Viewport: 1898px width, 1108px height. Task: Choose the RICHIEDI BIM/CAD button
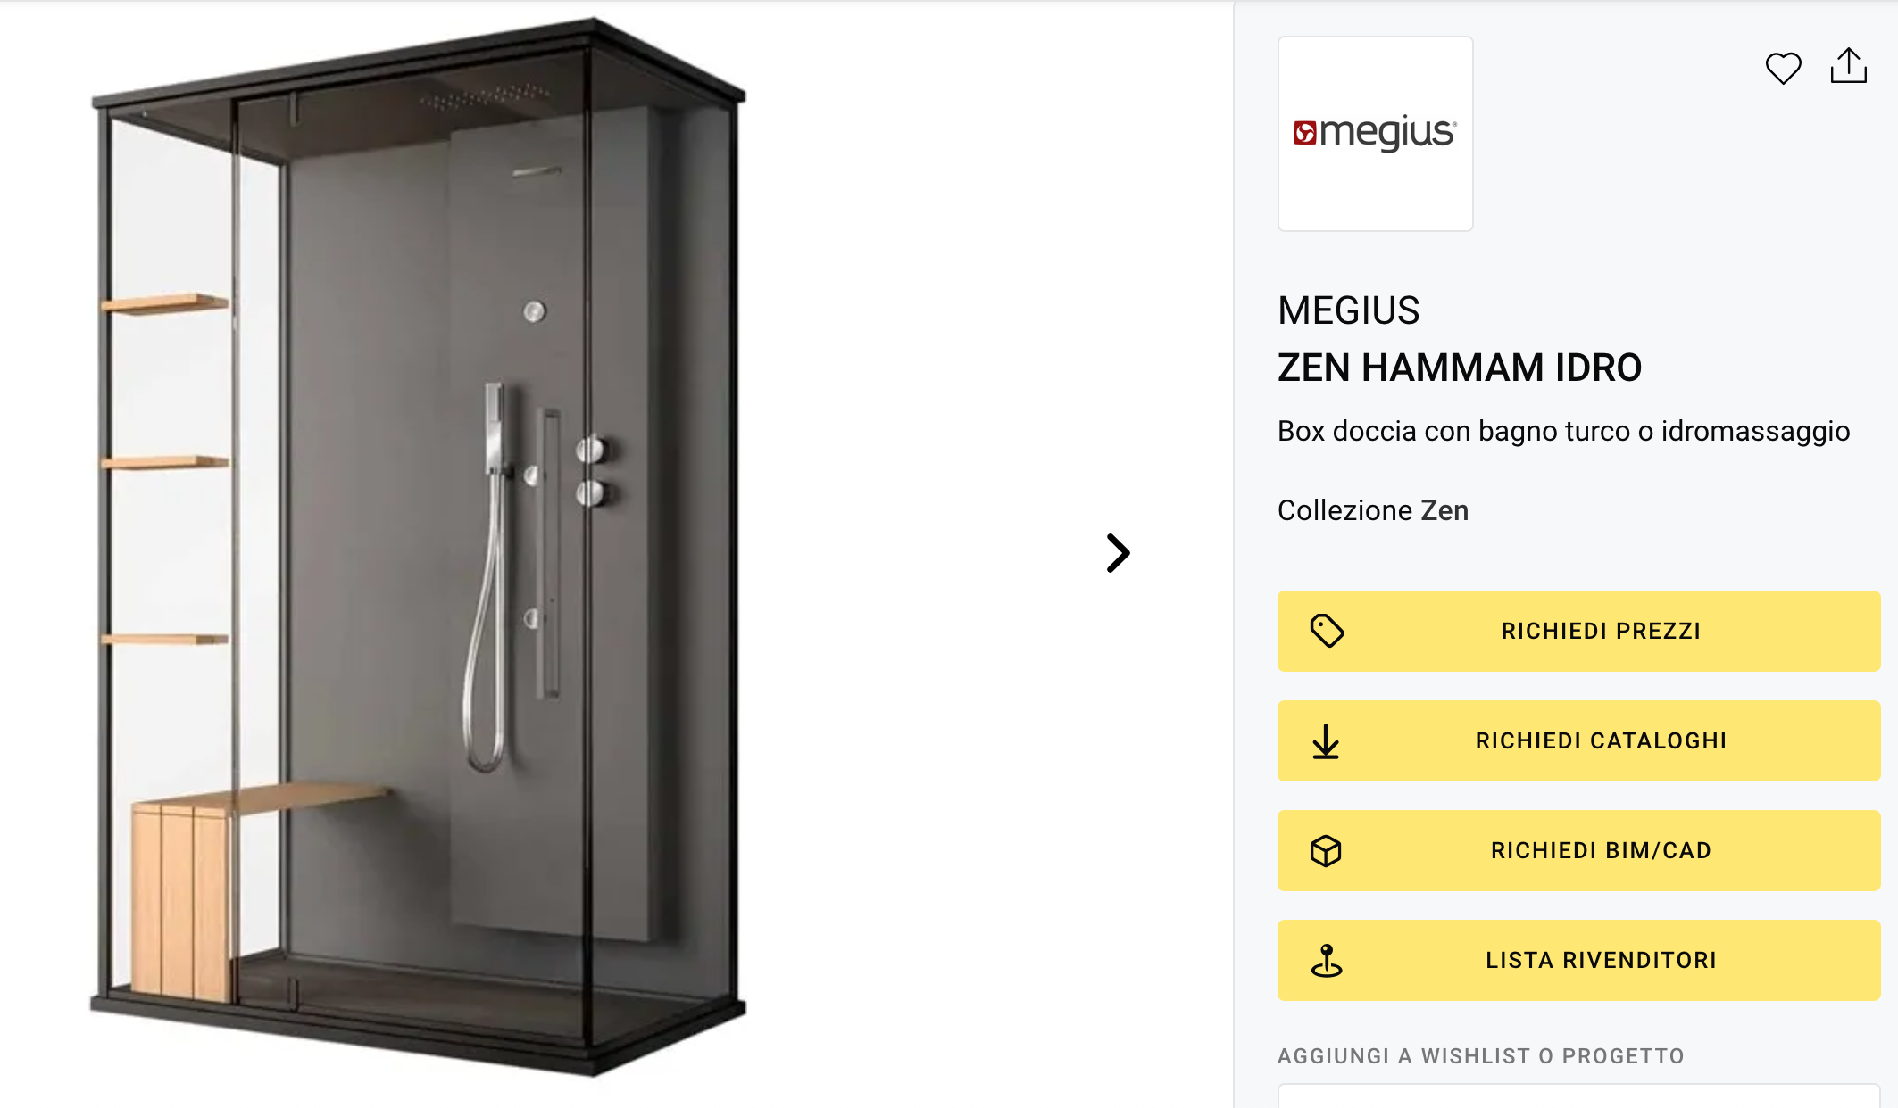(1578, 850)
